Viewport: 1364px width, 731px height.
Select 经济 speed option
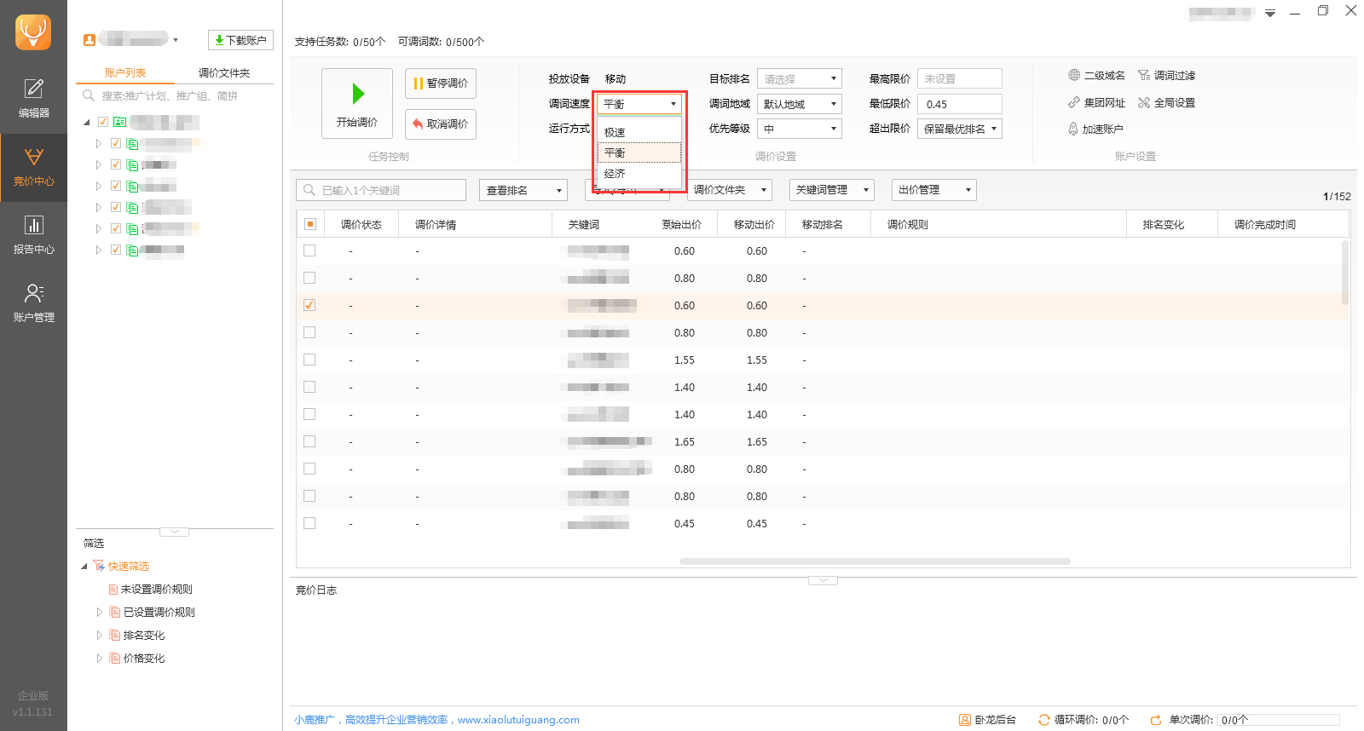point(639,173)
